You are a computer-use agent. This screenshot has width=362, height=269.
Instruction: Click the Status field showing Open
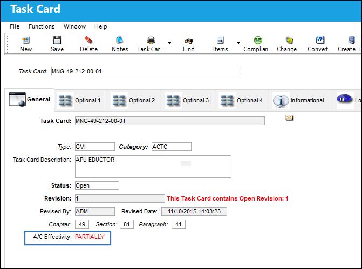[x=97, y=185]
